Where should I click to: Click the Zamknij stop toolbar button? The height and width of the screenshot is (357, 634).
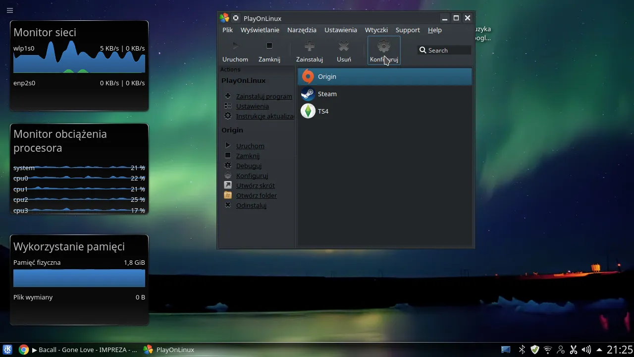tap(269, 52)
